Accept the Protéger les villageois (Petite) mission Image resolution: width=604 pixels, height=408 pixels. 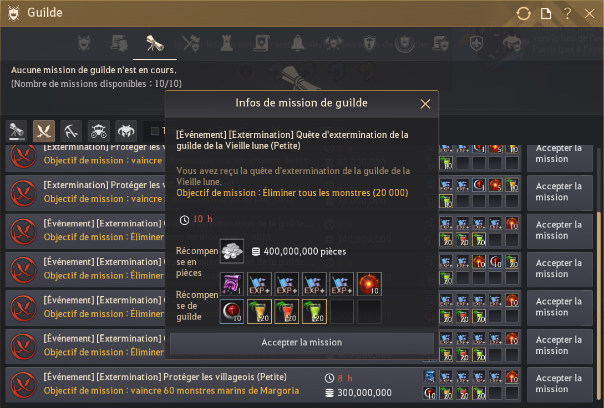click(559, 384)
